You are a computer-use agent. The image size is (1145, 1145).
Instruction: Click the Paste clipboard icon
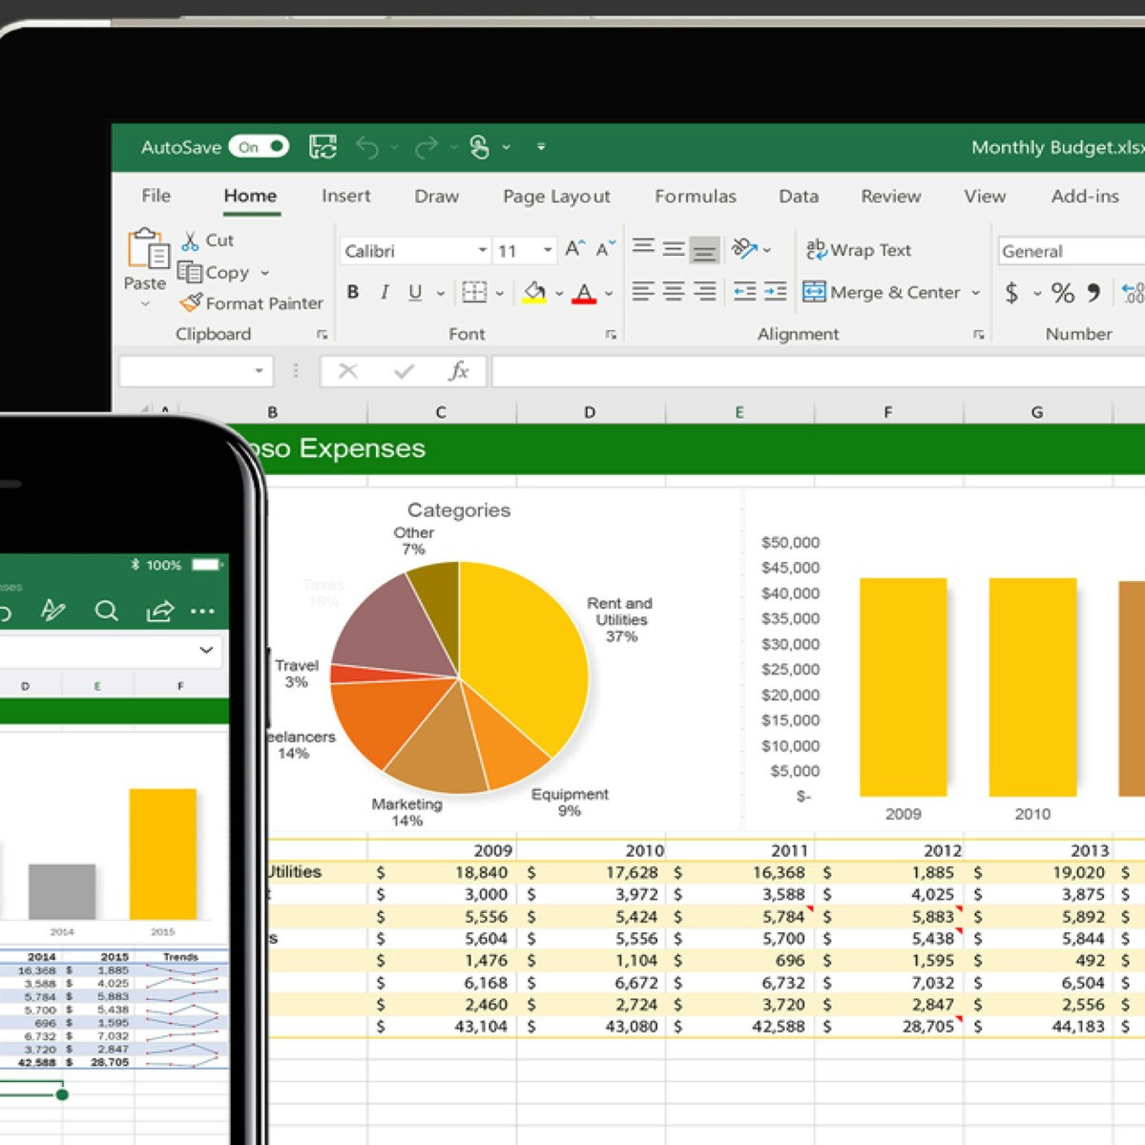[x=148, y=249]
